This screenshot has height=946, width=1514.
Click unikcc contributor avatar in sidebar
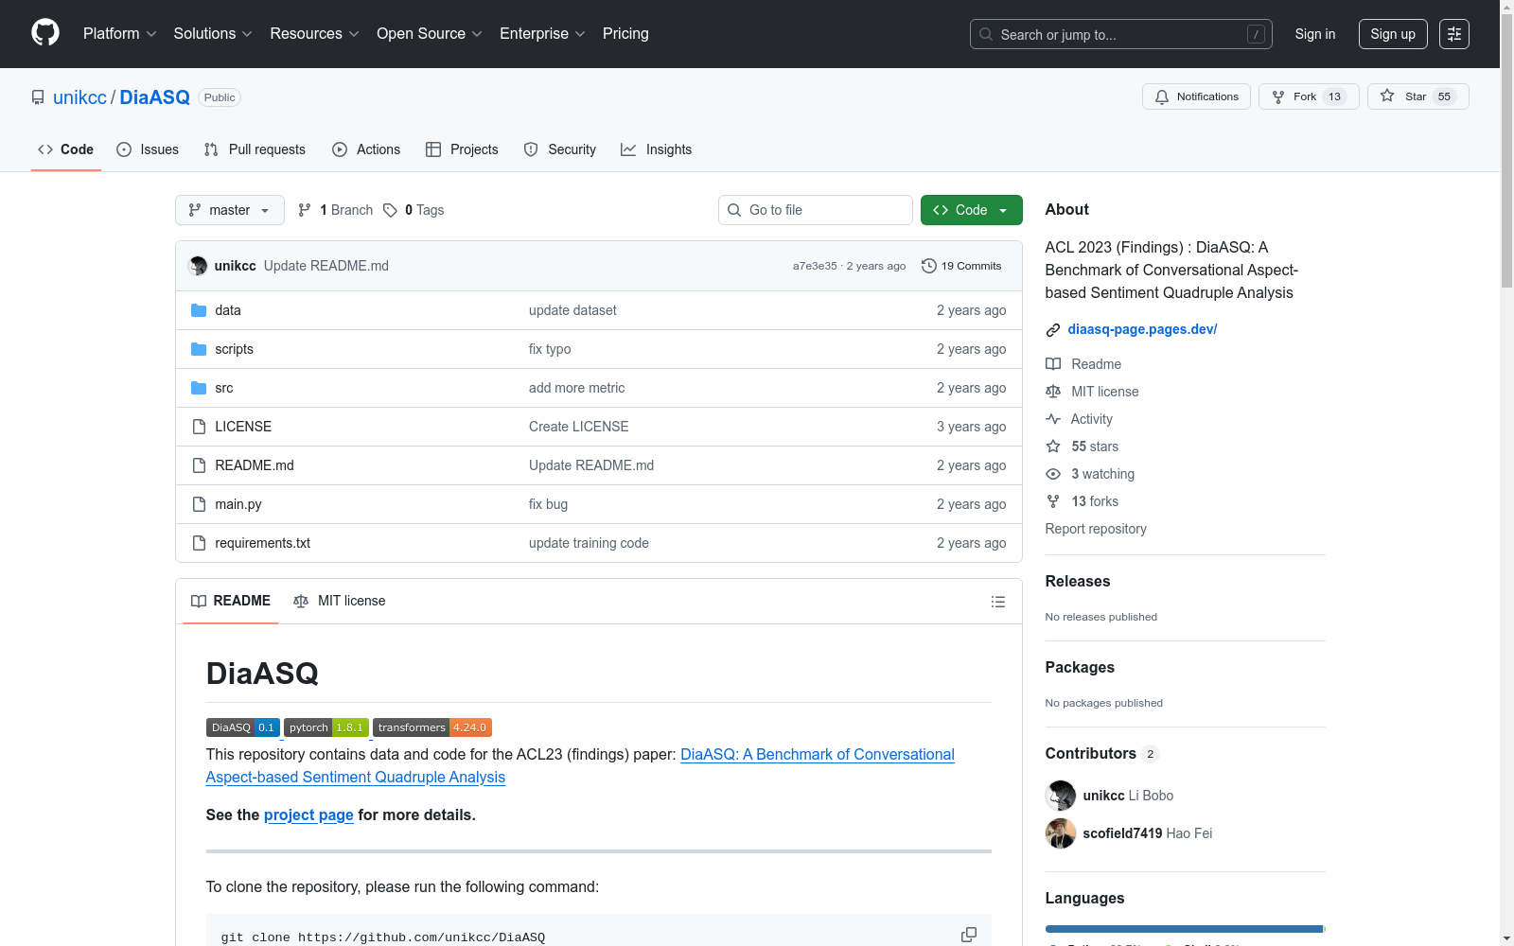tap(1061, 796)
